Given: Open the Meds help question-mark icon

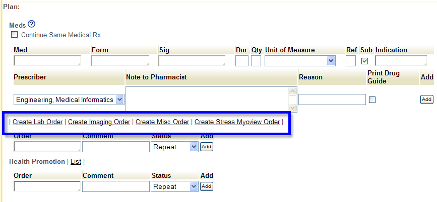Looking at the screenshot, I should pos(31,24).
